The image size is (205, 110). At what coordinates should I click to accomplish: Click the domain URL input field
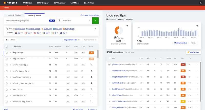(x=26, y=20)
